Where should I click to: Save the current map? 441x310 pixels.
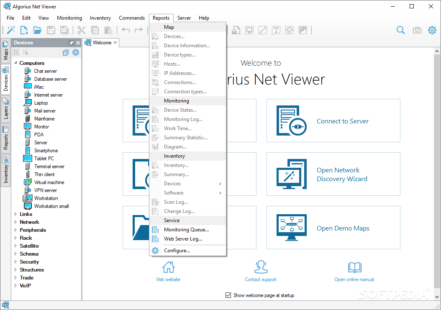click(x=51, y=30)
